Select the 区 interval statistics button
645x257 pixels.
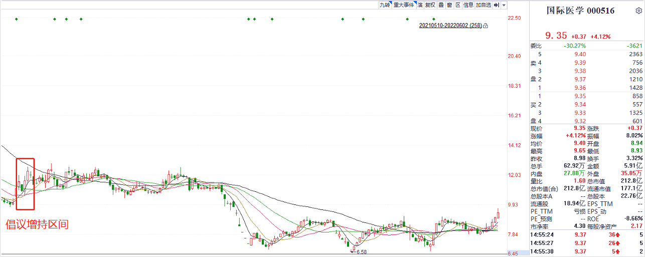(458, 5)
